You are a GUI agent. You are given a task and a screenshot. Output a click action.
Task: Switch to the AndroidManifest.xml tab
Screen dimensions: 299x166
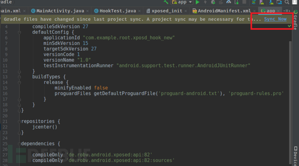(x=224, y=11)
